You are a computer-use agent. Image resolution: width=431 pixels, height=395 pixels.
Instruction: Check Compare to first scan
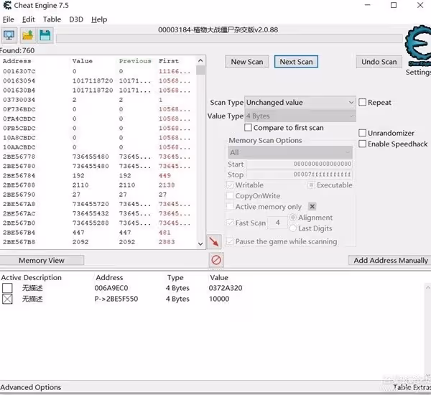pos(248,128)
